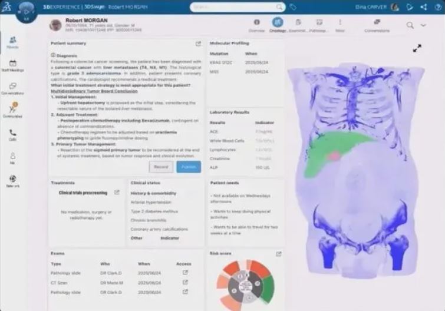Click inside the top search field
The width and height of the screenshot is (445, 311).
coord(236,7)
